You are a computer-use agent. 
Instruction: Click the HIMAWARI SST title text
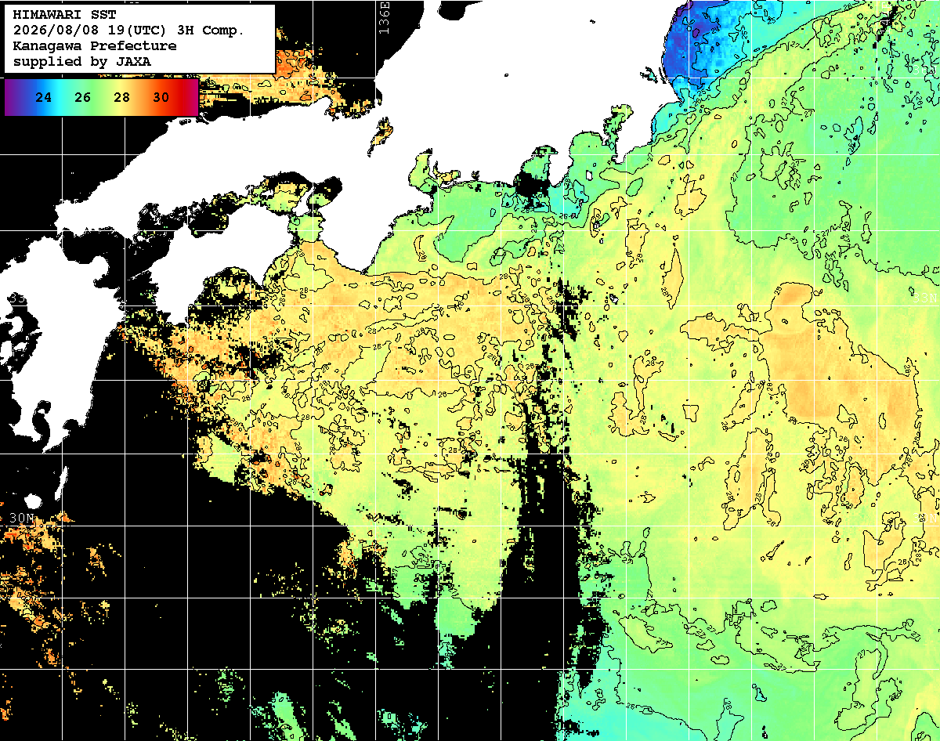[x=64, y=15]
